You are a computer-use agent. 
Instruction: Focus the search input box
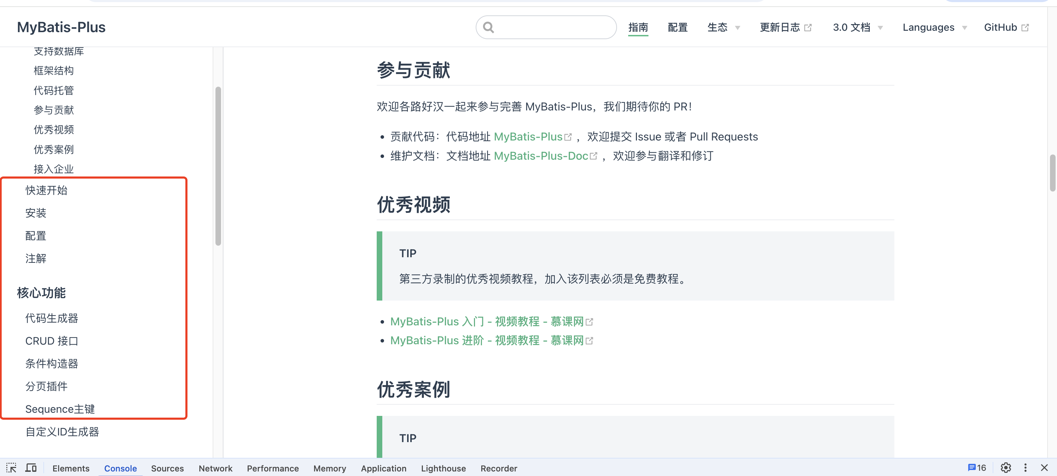[x=546, y=28]
